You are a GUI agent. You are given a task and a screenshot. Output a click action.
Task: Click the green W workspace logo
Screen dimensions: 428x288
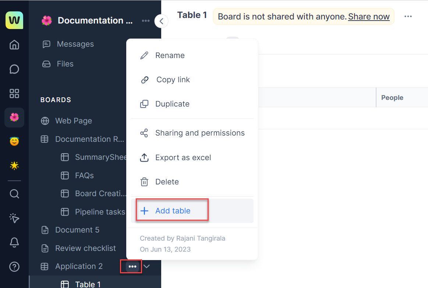pos(14,20)
